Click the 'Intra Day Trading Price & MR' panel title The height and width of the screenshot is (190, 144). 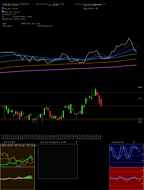[x=53, y=142]
